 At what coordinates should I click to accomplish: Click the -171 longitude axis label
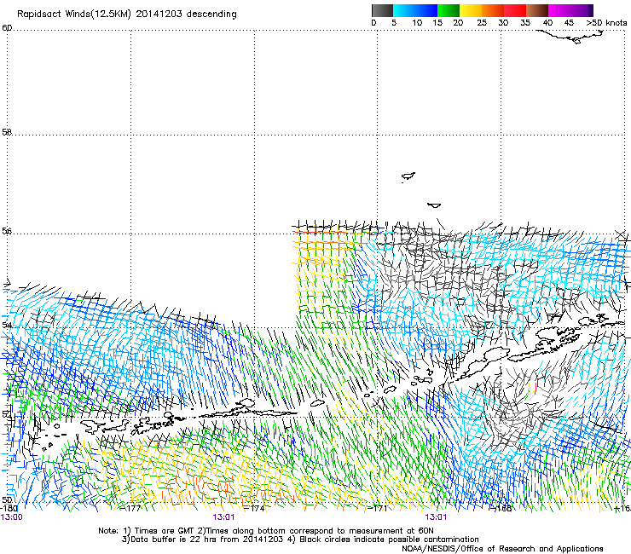click(x=378, y=508)
